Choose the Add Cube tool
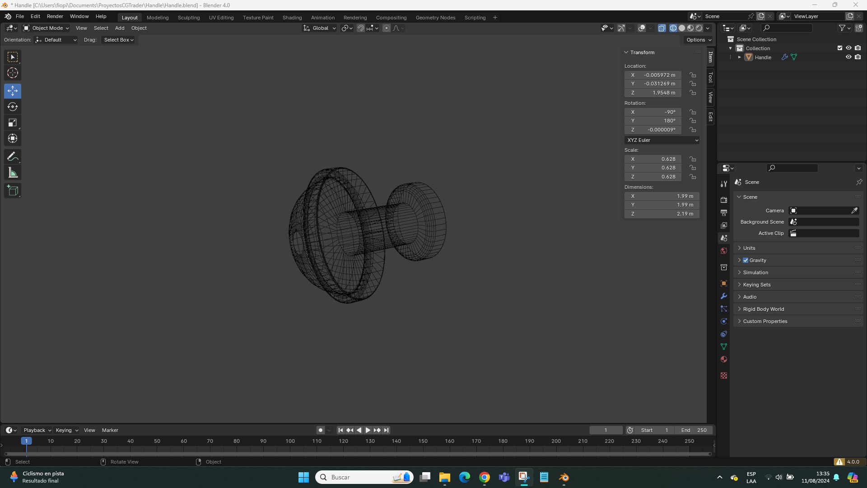Image resolution: width=867 pixels, height=488 pixels. (13, 191)
